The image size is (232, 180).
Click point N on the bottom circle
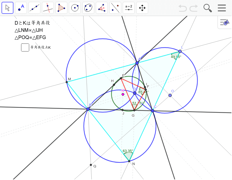(x=129, y=161)
